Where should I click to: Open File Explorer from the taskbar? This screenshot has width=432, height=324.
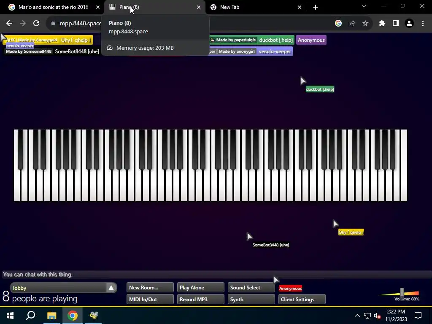point(51,316)
